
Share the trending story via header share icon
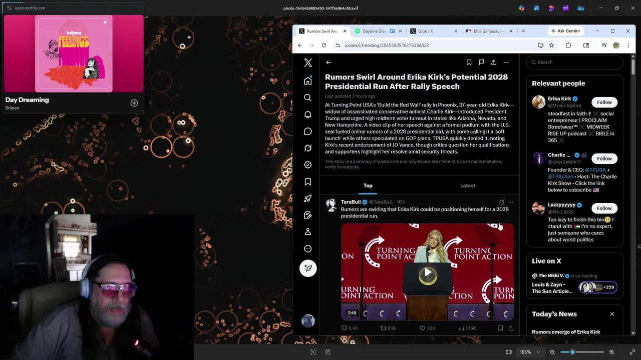coord(494,62)
